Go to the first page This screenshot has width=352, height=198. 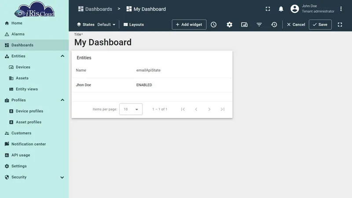pos(183,109)
